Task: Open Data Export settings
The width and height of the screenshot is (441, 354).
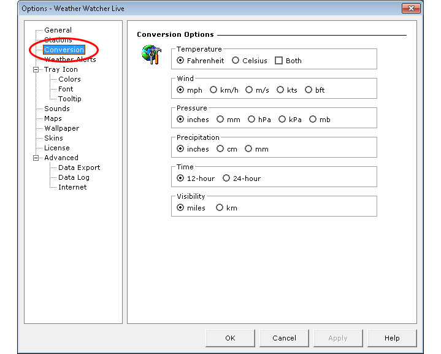Action: tap(79, 167)
